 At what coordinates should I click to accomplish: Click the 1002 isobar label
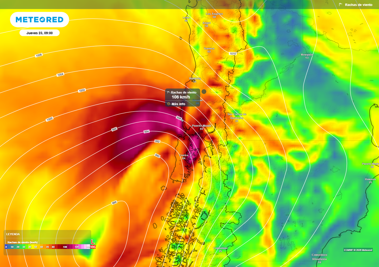point(82,90)
